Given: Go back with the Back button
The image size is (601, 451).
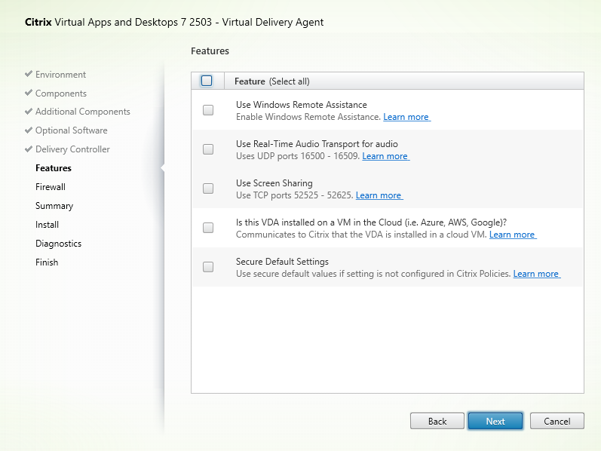Looking at the screenshot, I should tap(437, 422).
